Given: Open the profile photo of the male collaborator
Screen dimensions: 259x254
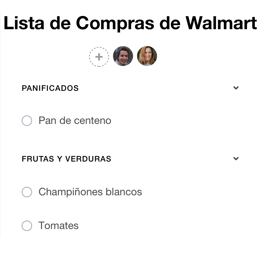Looking at the screenshot, I should pyautogui.click(x=123, y=56).
